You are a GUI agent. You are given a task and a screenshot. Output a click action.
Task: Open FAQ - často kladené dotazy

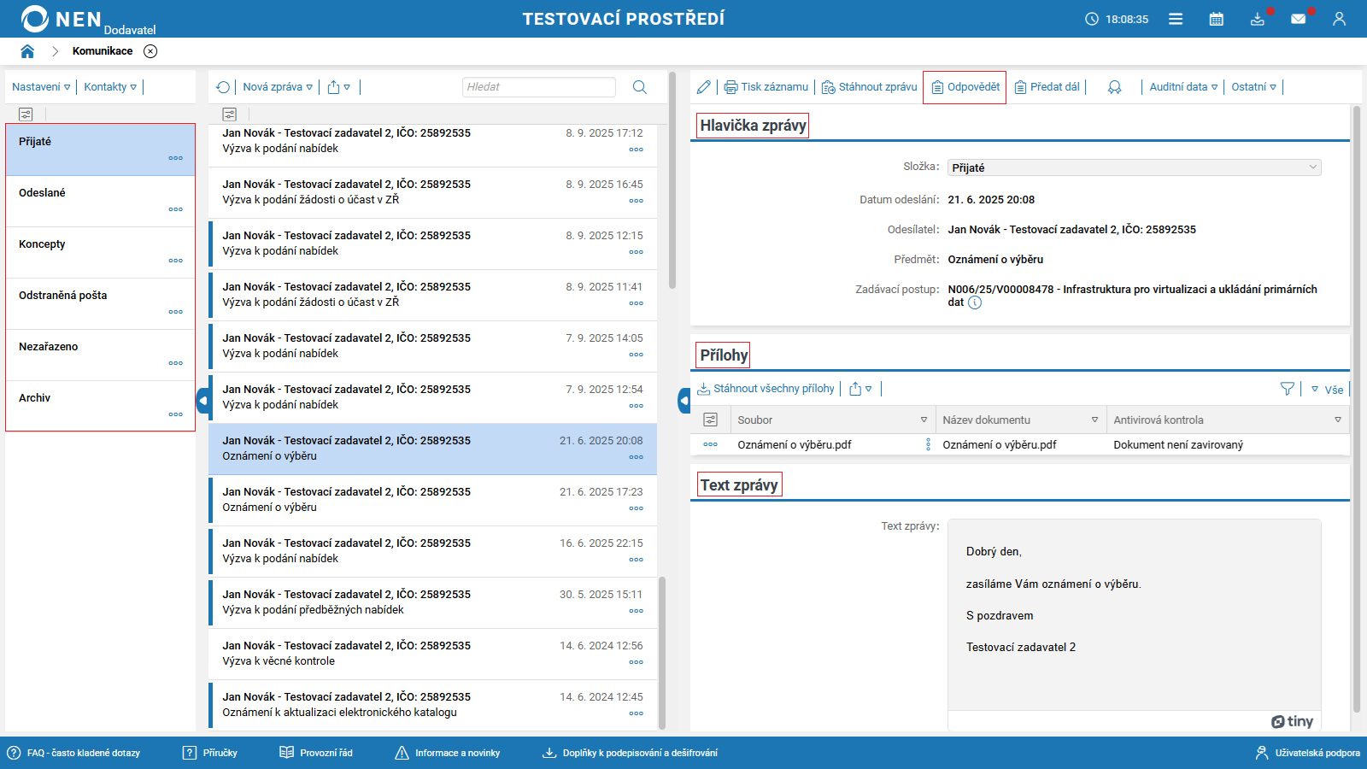click(x=74, y=753)
